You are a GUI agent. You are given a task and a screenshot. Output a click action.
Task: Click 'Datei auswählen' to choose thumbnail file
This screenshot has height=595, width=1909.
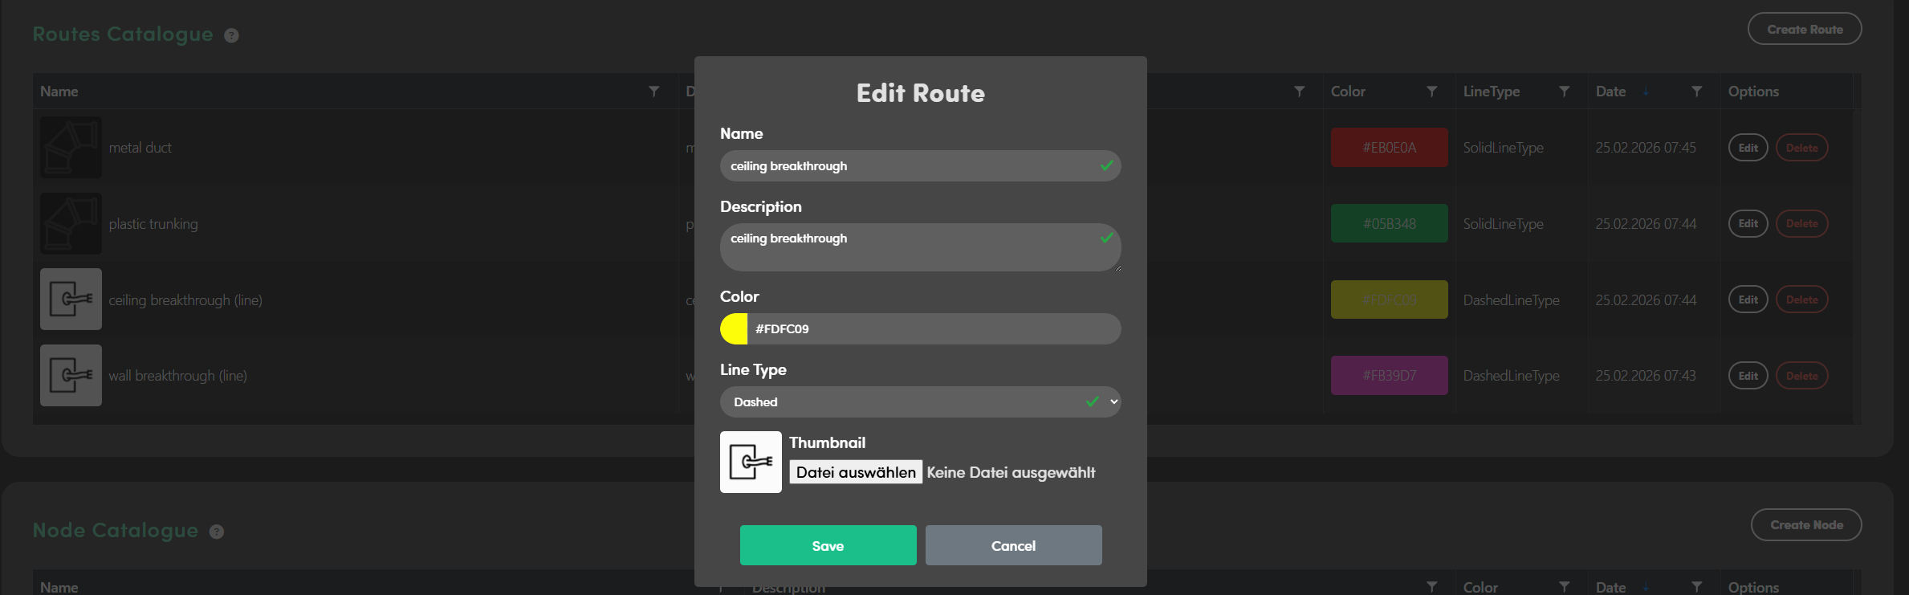(x=856, y=473)
